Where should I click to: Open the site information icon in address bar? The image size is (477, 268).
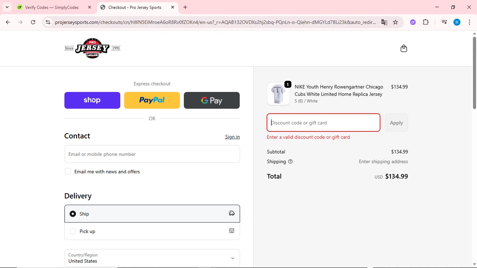click(x=48, y=22)
